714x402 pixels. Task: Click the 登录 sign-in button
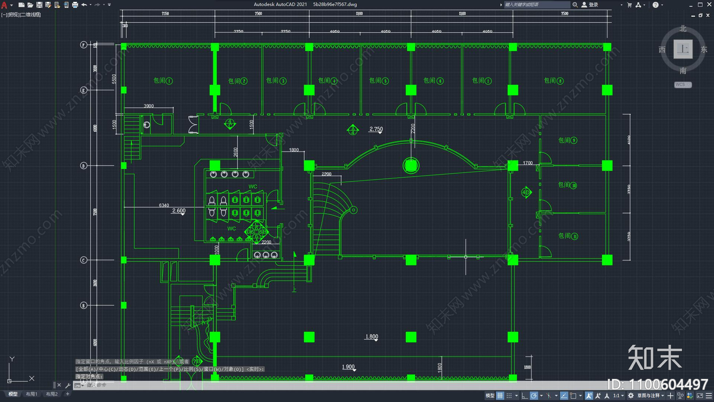point(589,4)
